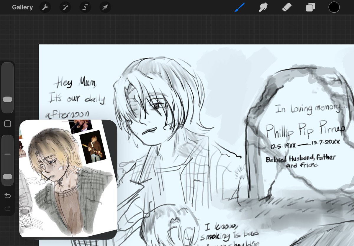Viewport: 354px width, 246px height.
Task: Click the brush size slider handle
Action: coord(7,99)
